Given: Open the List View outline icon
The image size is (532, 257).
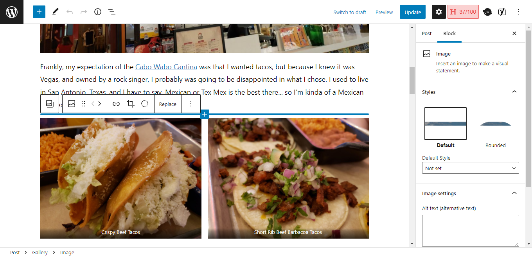Looking at the screenshot, I should click(x=112, y=12).
